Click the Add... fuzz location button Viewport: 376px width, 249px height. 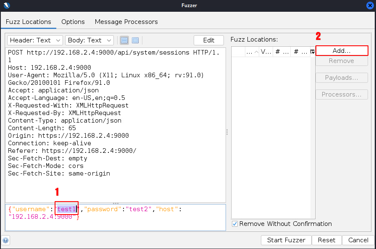coord(341,50)
